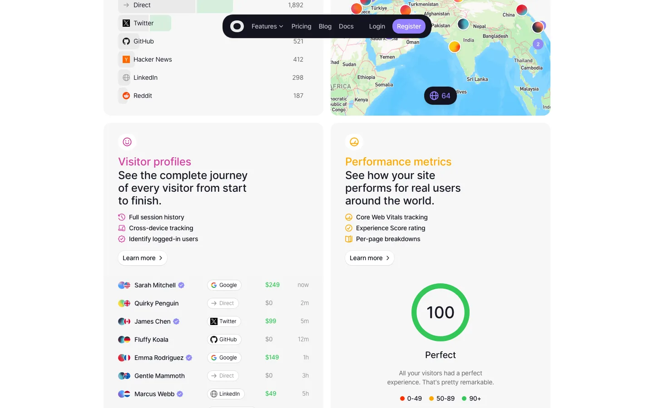This screenshot has width=654, height=408.
Task: Click the smiley Visitor profiles icon
Action: [127, 142]
